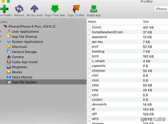The width and height of the screenshot is (168, 124).
Task: Click the green maximize window button
Action: (8, 1)
